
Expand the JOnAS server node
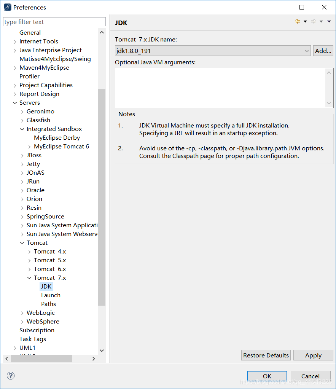[x=22, y=173]
